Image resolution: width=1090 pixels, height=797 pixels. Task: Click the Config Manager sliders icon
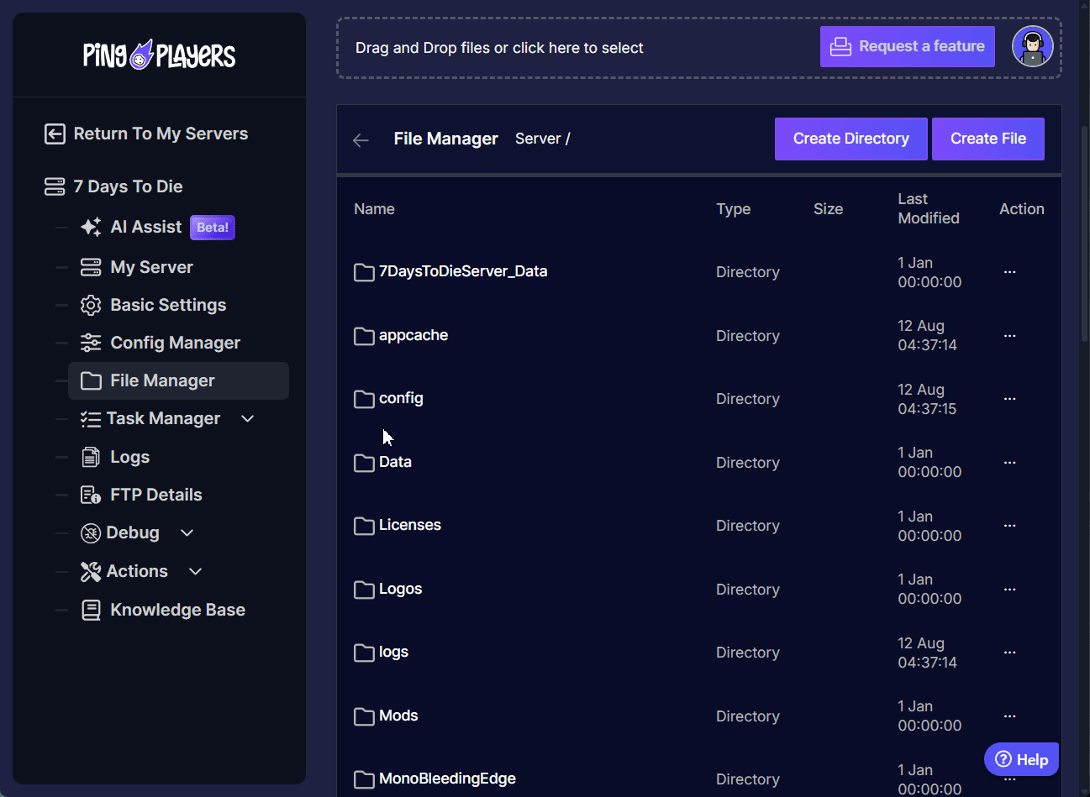[x=91, y=343]
